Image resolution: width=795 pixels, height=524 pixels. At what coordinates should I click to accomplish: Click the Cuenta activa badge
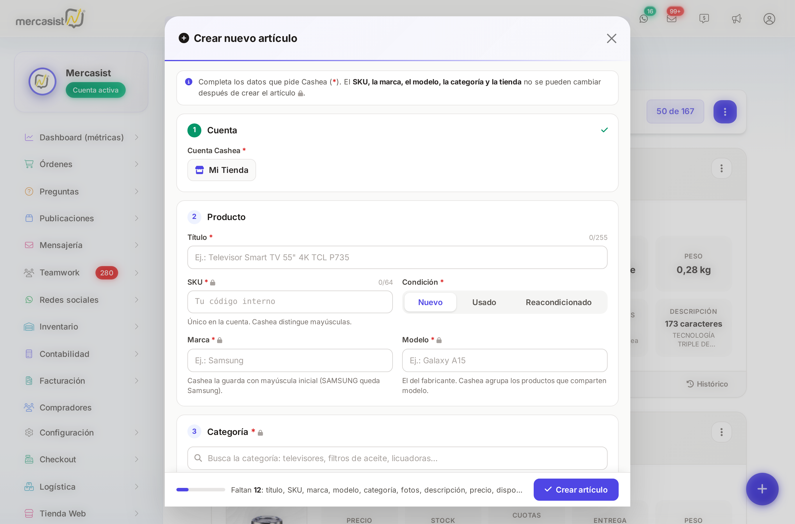pyautogui.click(x=95, y=90)
